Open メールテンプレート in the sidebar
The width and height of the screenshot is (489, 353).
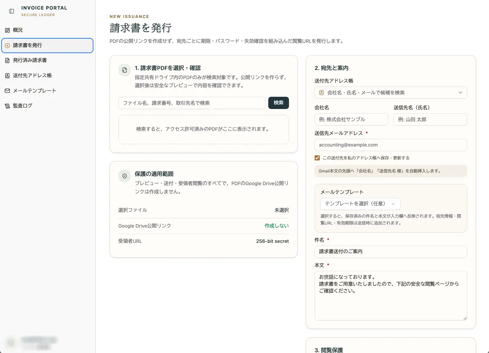click(47, 91)
